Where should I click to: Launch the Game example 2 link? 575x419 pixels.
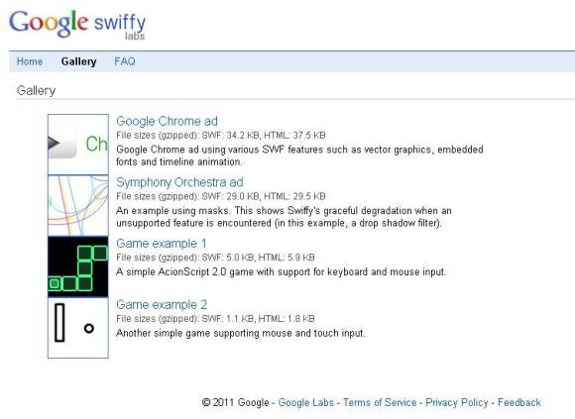pos(162,305)
